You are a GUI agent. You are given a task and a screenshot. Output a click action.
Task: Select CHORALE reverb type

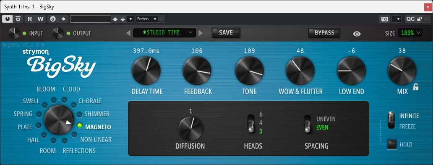[90, 101]
